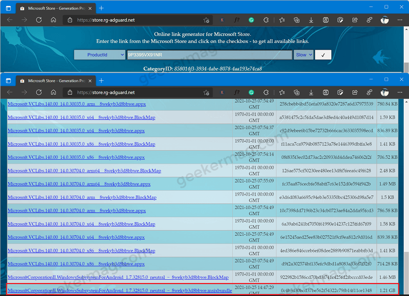Open VCLibs 14.0.30035.0 arm appx link

click(77, 104)
